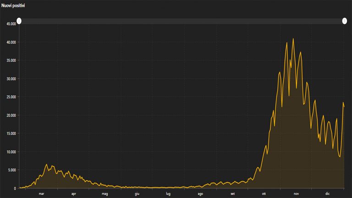352x198 pixels.
Task: Click the '25.000' y-axis label
Action: point(11,97)
